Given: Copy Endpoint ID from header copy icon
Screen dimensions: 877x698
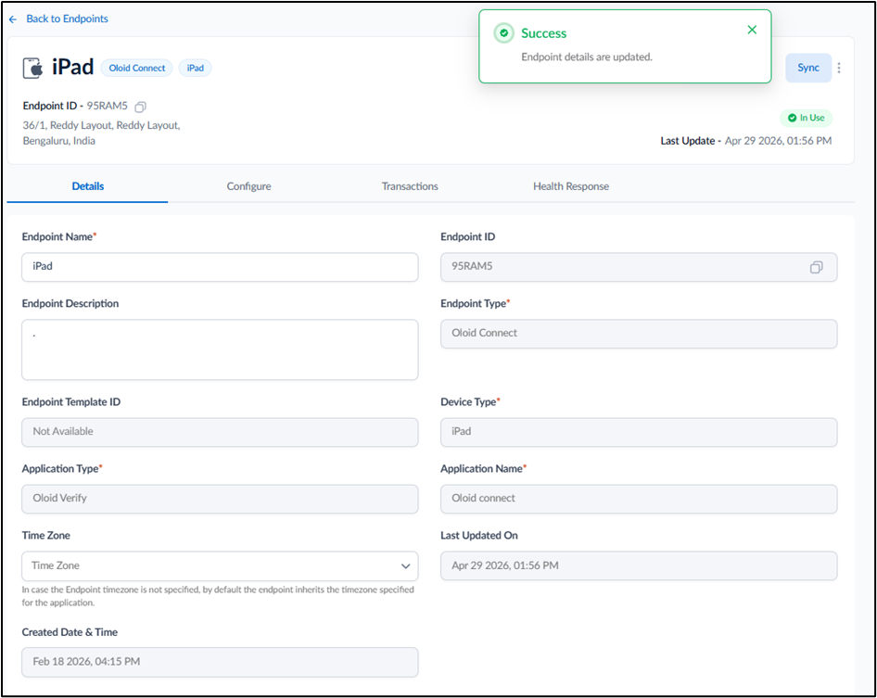Looking at the screenshot, I should tap(140, 107).
